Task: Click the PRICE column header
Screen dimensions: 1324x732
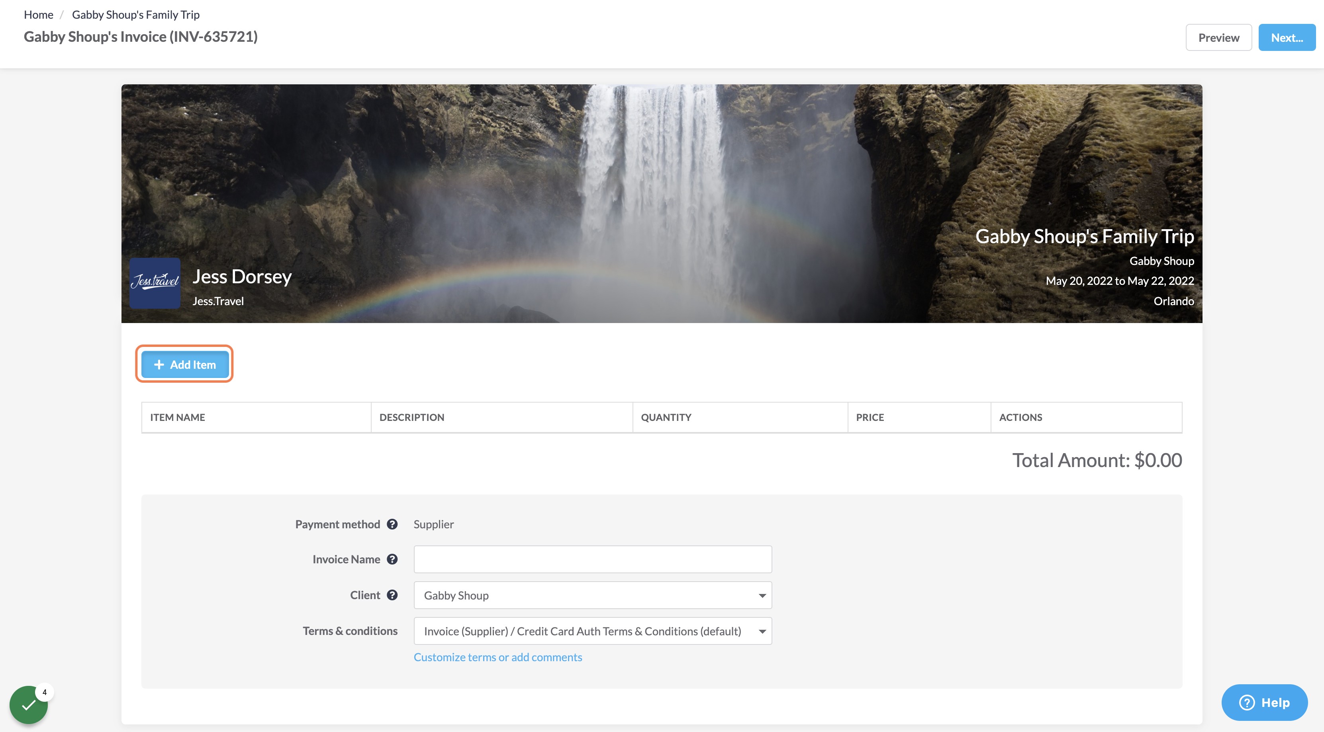Action: click(x=919, y=417)
